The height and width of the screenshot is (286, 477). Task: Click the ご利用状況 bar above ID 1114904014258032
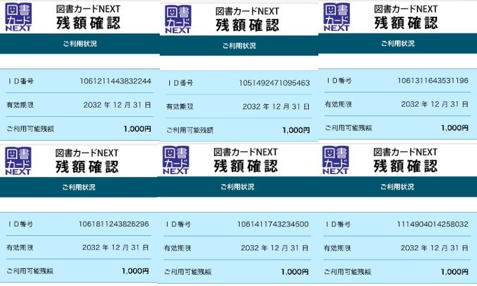[397, 186]
